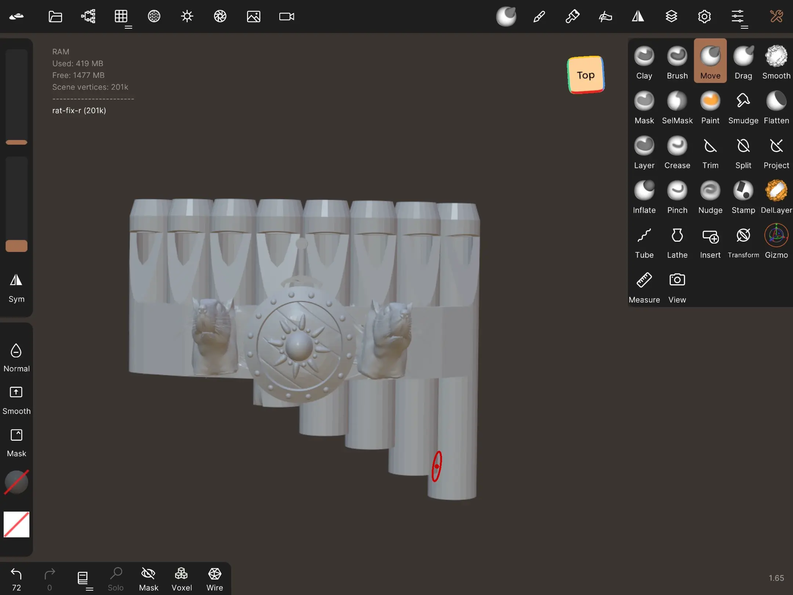793x595 pixels.
Task: Open the files folder menu
Action: 55,17
